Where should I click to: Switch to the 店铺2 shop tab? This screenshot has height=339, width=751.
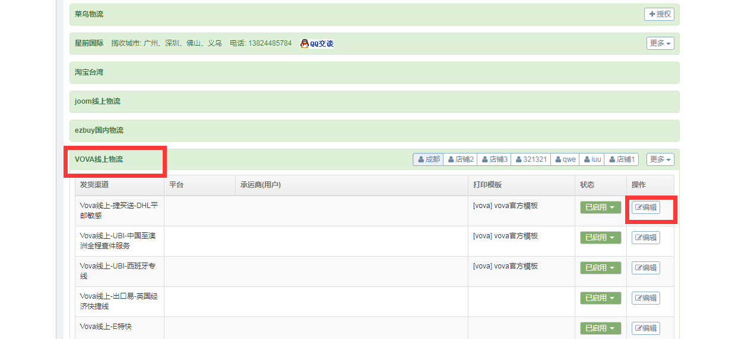460,159
